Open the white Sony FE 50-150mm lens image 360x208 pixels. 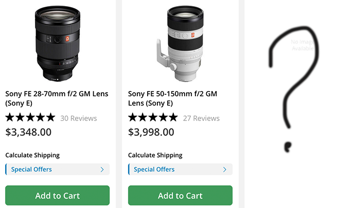click(x=181, y=44)
